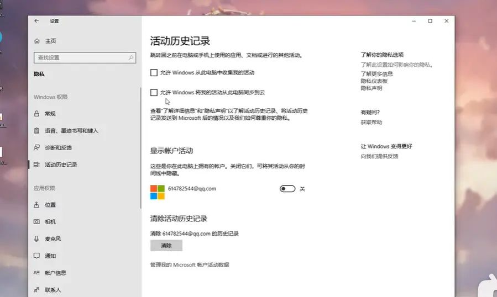Toggle account activity switch for 614782544@qq.com

click(287, 189)
